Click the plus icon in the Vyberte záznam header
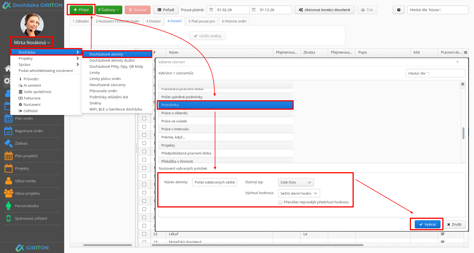 pos(457,62)
